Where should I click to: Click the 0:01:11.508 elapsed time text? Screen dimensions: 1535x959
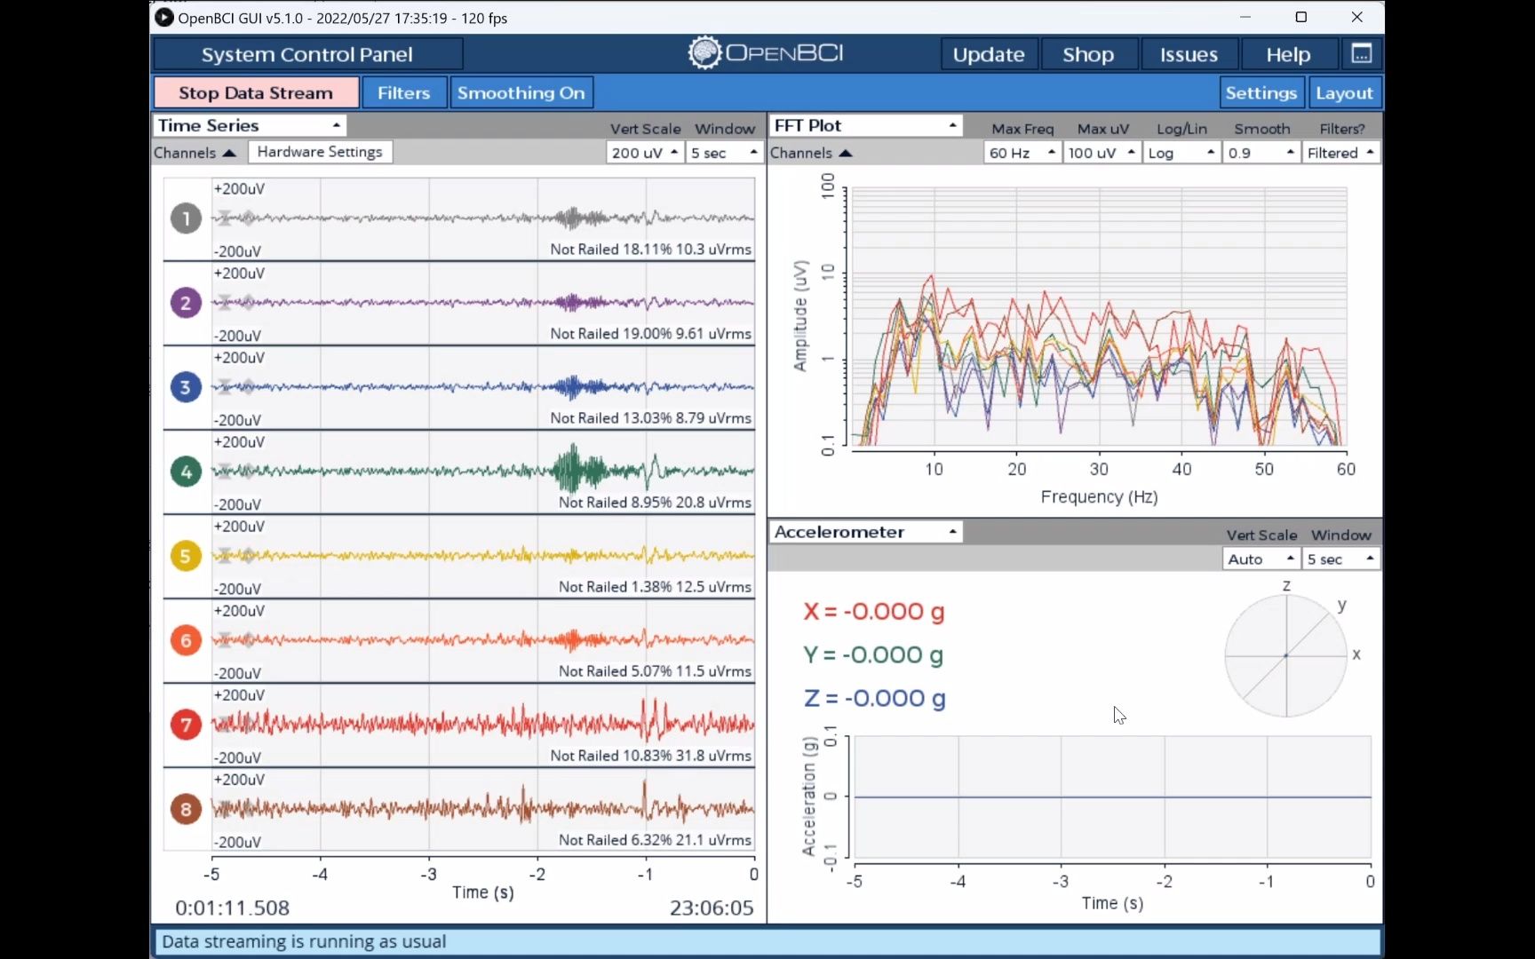pos(232,907)
